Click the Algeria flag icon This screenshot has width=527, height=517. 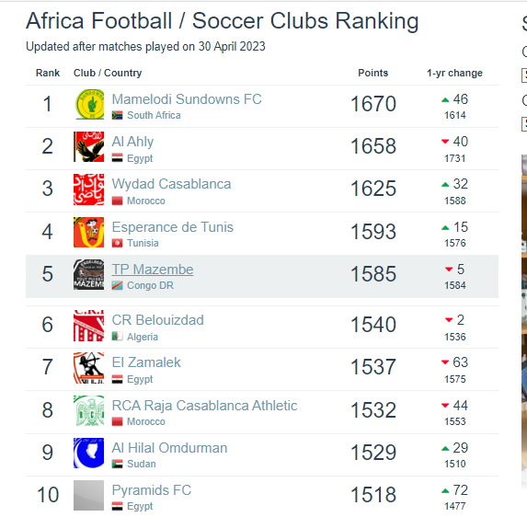pyautogui.click(x=117, y=336)
